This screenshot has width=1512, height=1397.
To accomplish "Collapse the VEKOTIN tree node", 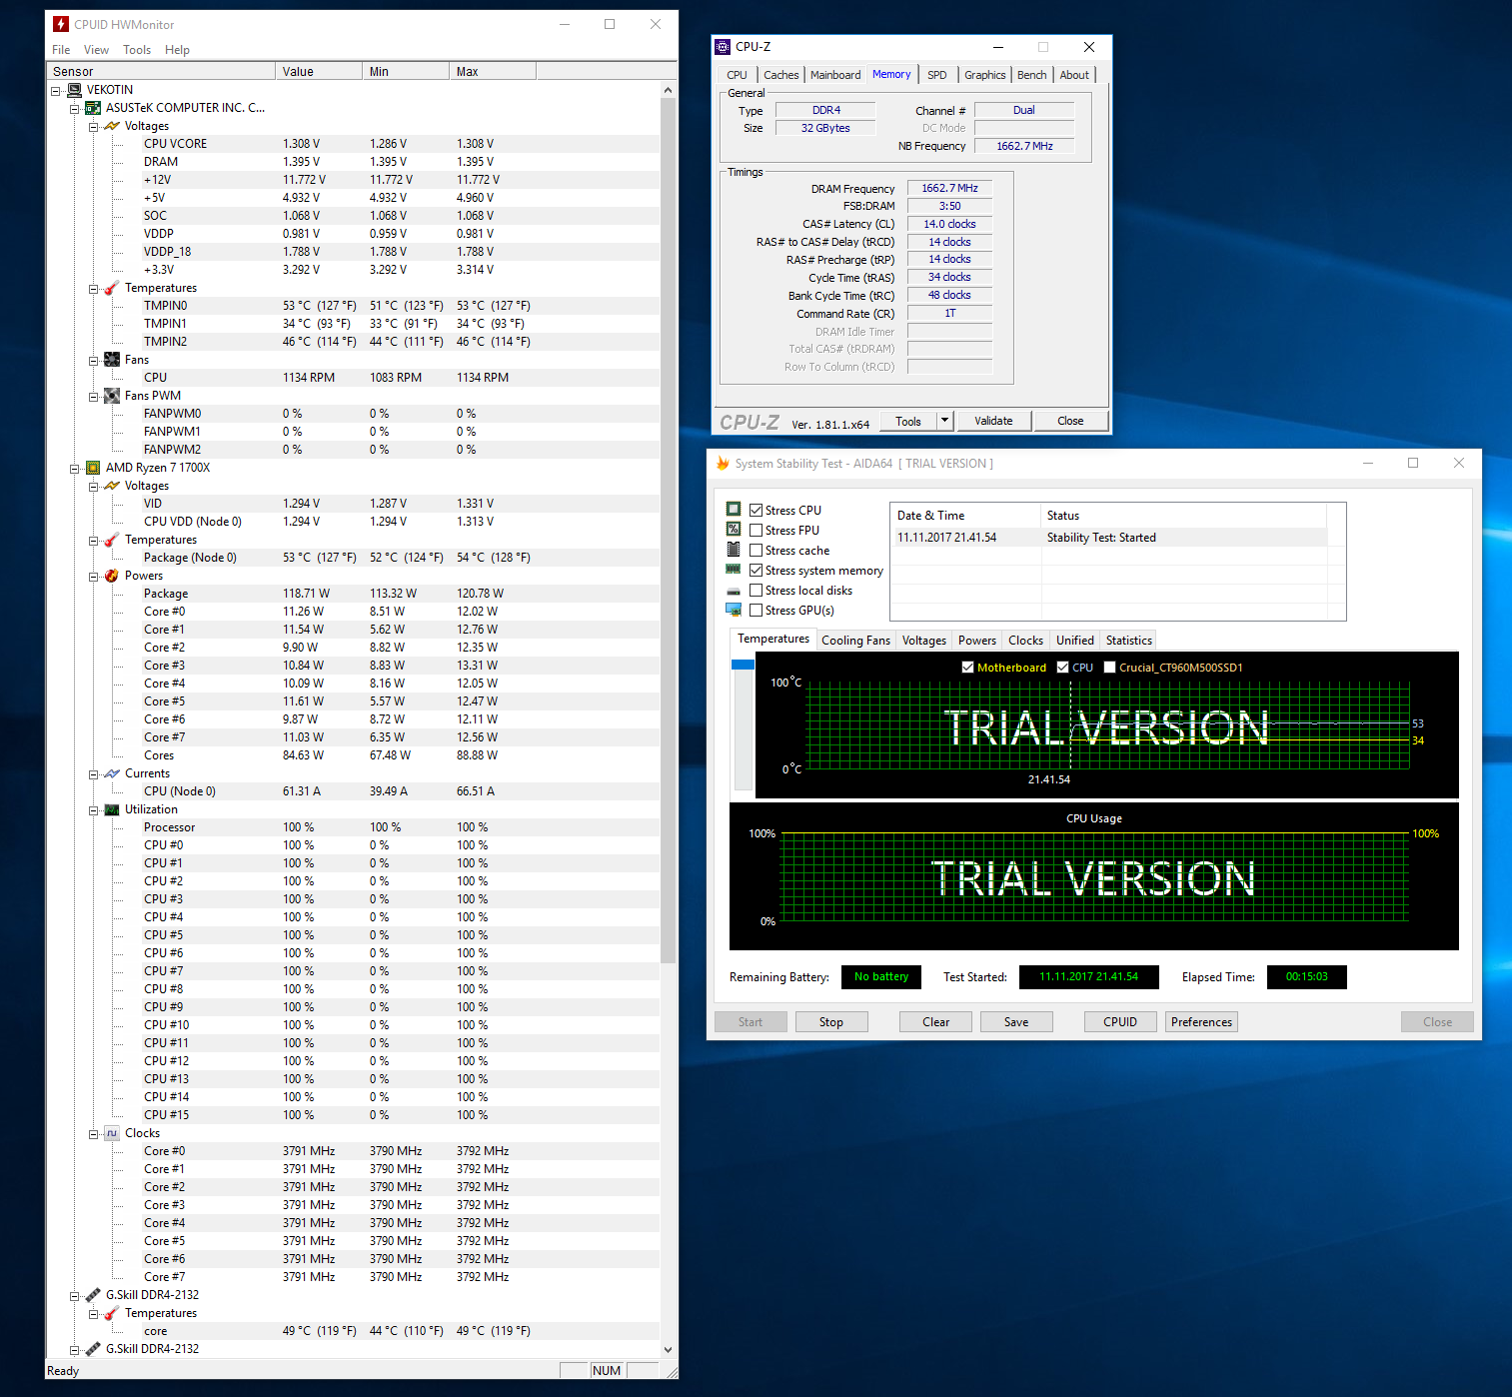I will click(57, 90).
